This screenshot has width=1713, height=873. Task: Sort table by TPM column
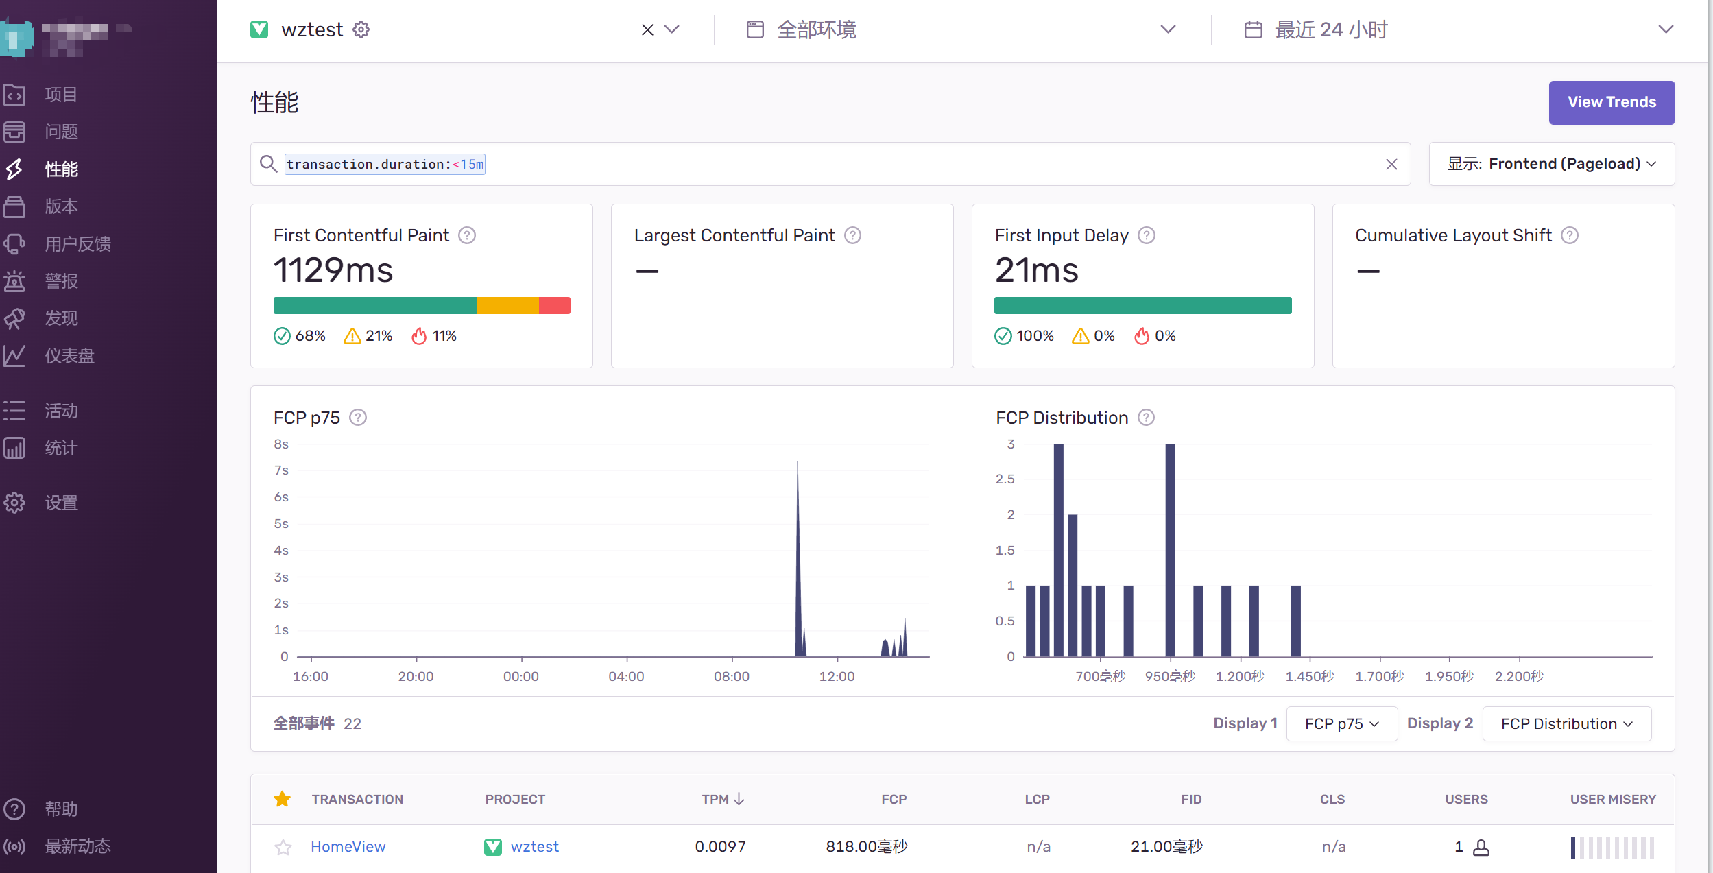click(x=723, y=799)
